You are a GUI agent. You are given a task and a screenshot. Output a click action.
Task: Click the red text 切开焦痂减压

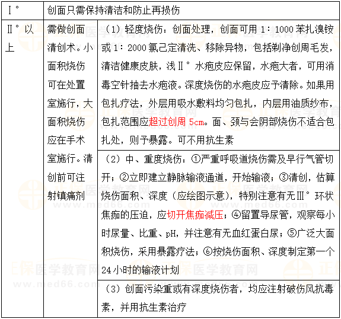point(195,215)
